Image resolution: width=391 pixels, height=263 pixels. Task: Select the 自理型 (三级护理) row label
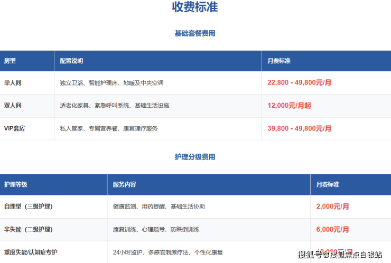(29, 206)
